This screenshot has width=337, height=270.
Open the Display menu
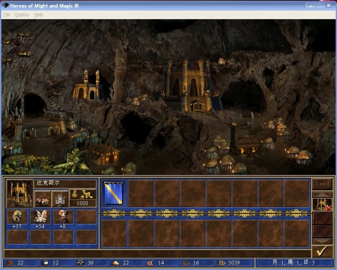click(x=22, y=15)
